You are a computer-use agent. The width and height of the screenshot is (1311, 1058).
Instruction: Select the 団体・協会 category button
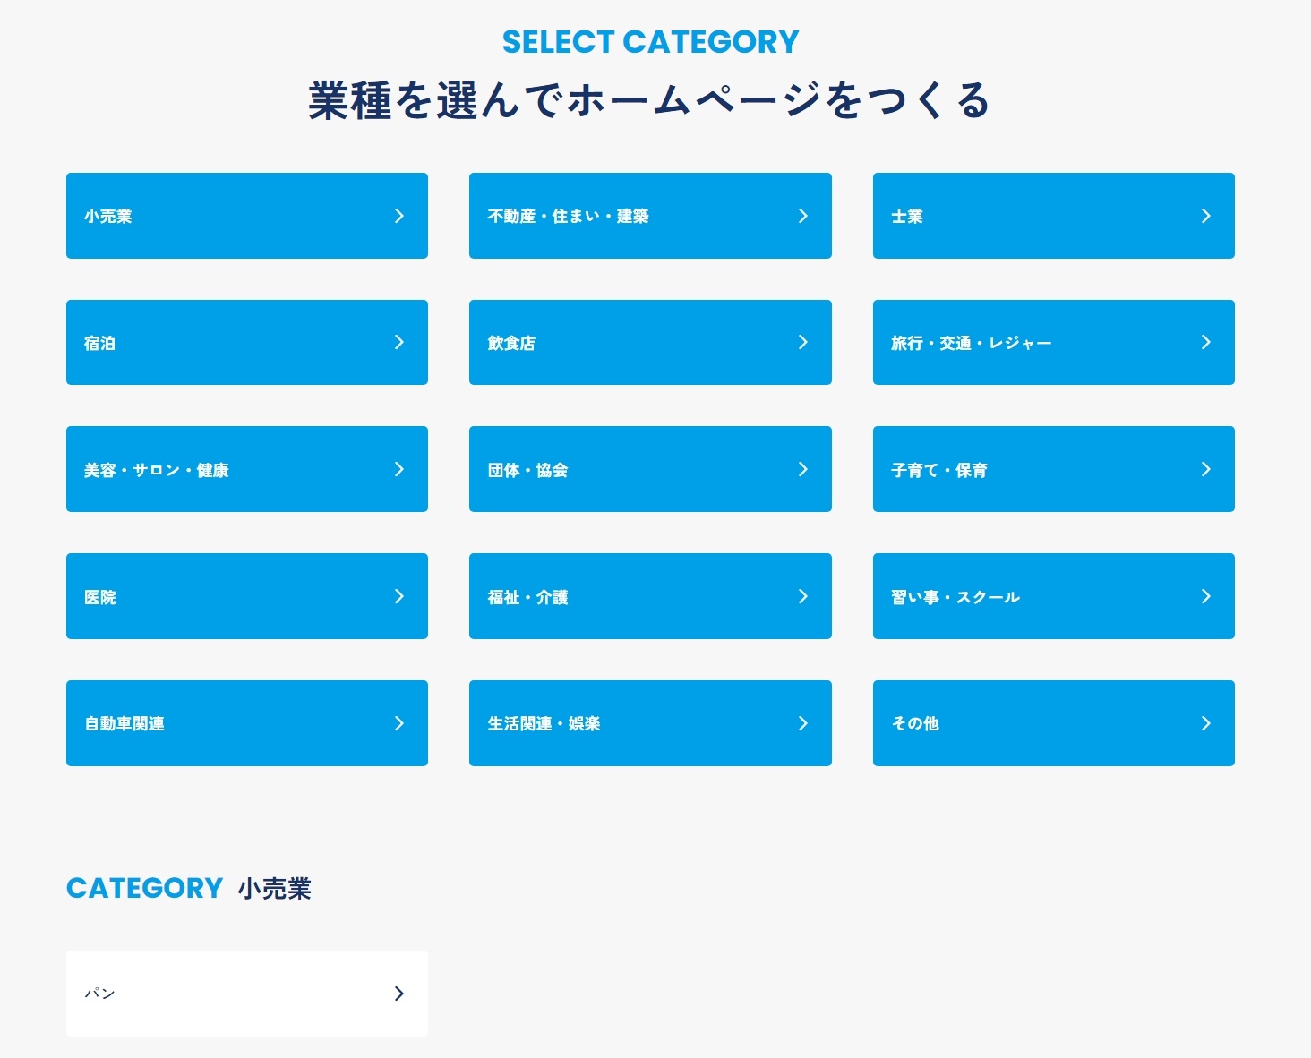(x=649, y=469)
